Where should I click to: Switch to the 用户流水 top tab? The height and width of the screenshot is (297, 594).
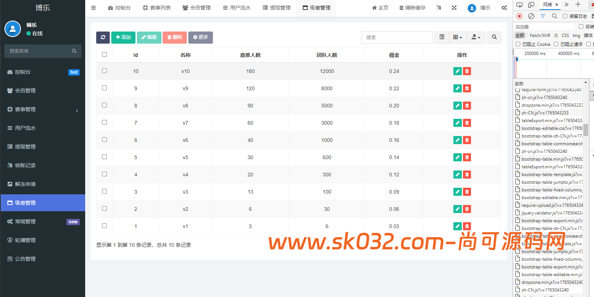click(237, 8)
